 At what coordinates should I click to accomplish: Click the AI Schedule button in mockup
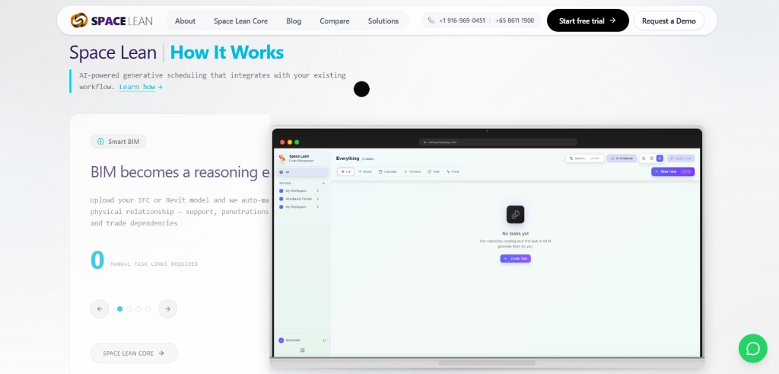[622, 158]
